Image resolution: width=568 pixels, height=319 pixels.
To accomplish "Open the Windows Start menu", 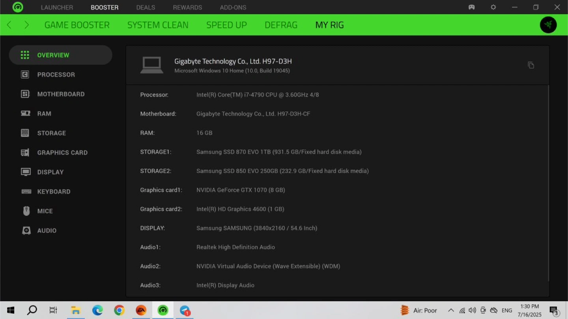I will [x=11, y=310].
